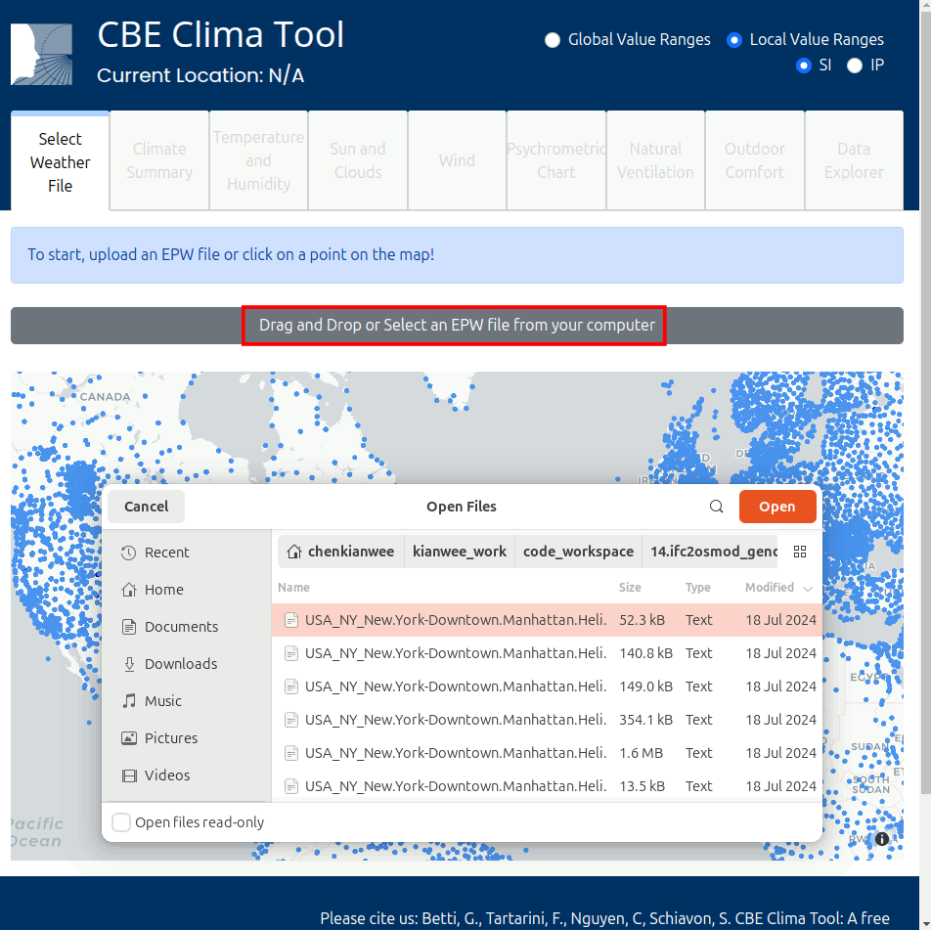
Task: Open the Psychrometric Chart tab
Action: [x=555, y=160]
